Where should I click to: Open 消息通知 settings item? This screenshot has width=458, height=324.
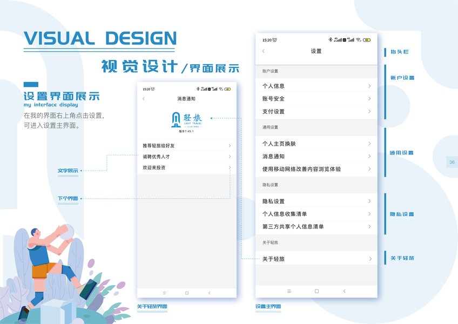(x=316, y=156)
